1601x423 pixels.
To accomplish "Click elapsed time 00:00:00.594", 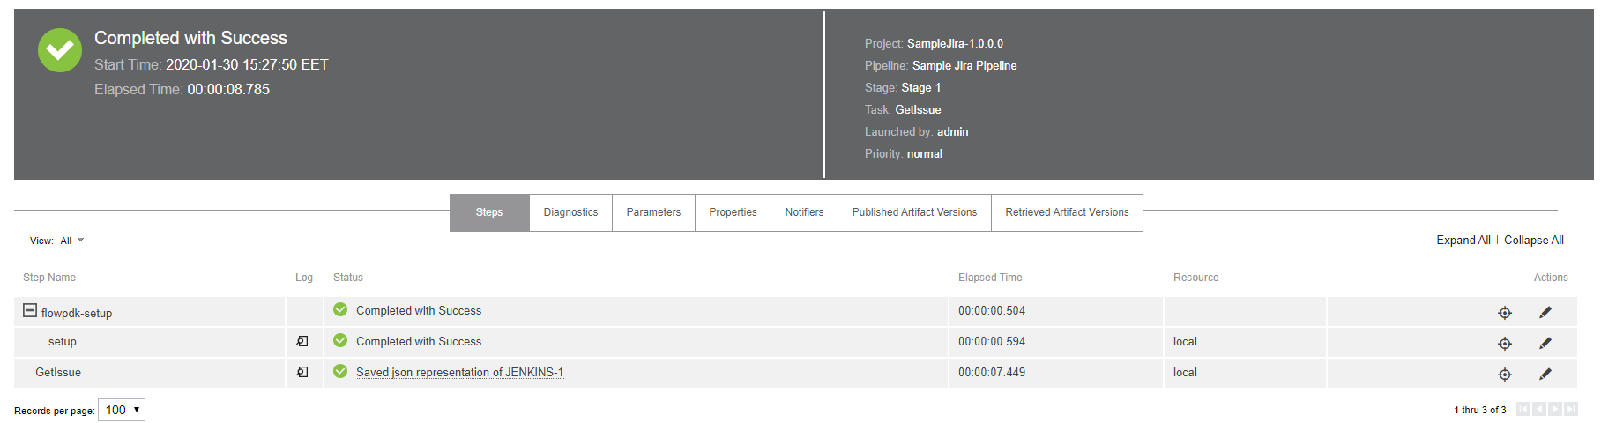I will pos(992,341).
